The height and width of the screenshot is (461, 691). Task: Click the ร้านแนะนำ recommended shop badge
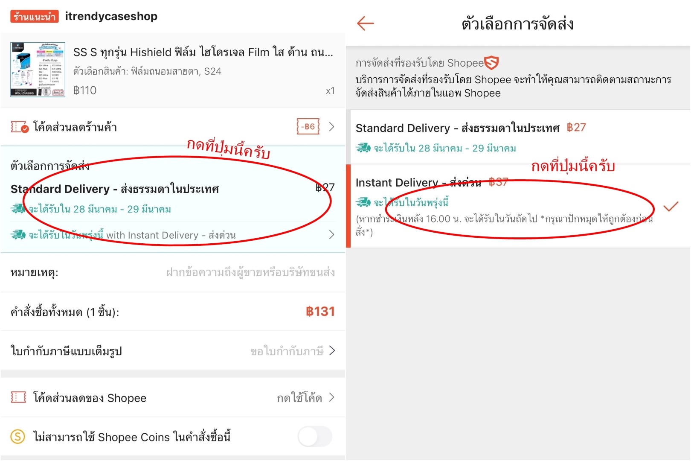pos(35,16)
